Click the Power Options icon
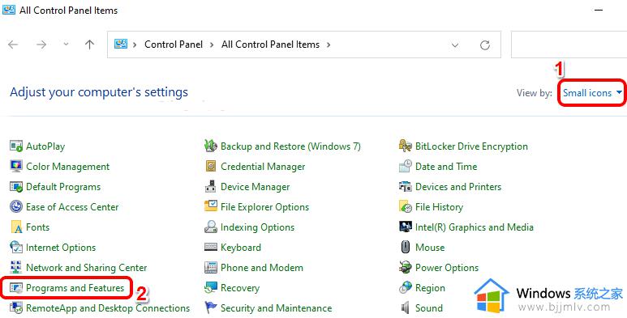 coord(406,267)
